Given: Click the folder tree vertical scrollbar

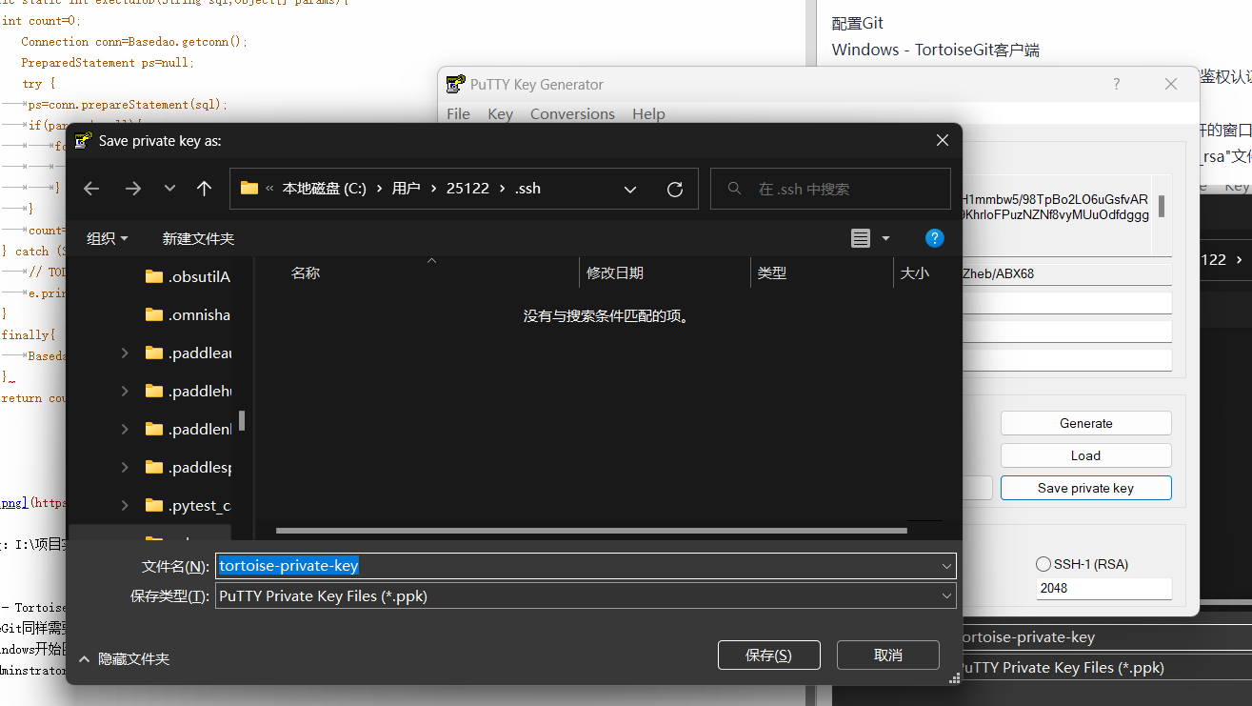Looking at the screenshot, I should pos(242,420).
